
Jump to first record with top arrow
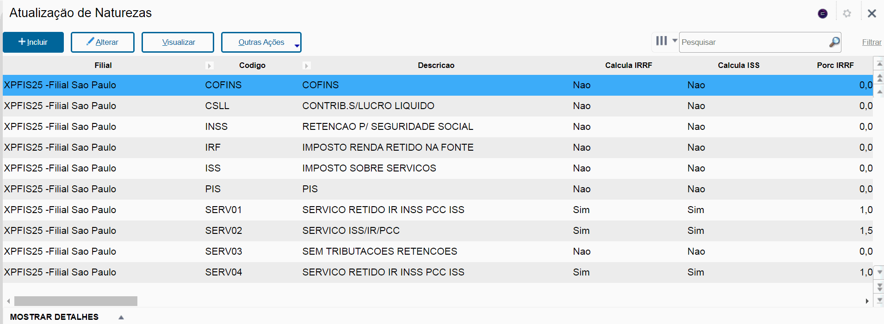(x=879, y=64)
